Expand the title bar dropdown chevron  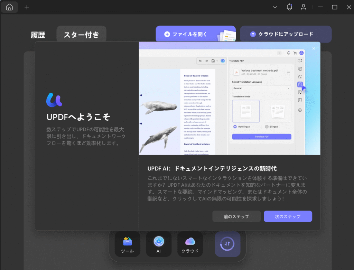tap(275, 7)
